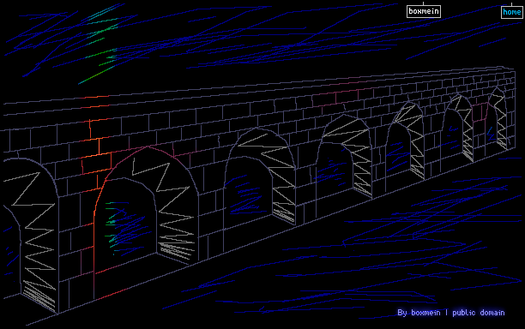
Task: Click the boxmein tag label
Action: (424, 11)
